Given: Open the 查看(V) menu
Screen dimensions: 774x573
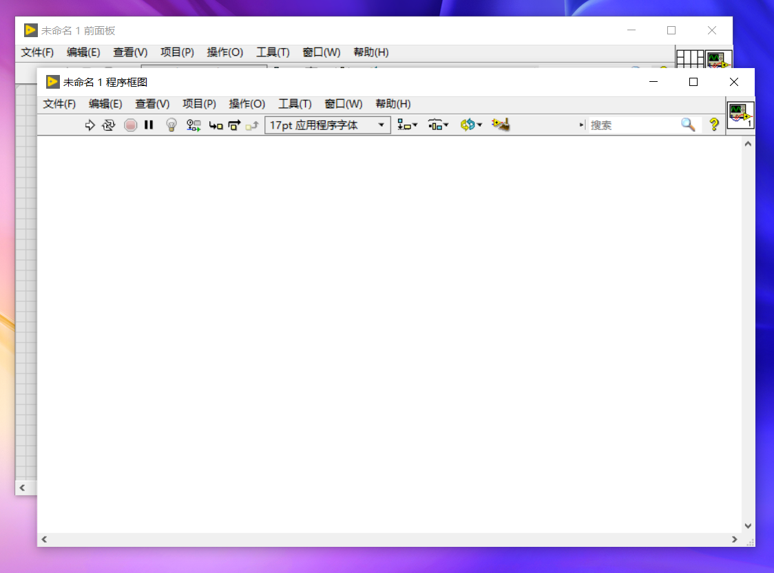Looking at the screenshot, I should [x=152, y=104].
